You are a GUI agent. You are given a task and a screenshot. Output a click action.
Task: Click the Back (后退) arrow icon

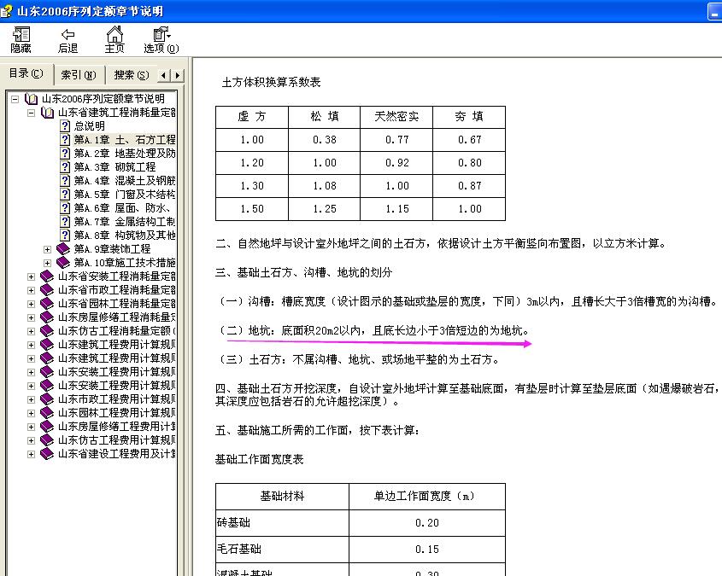pyautogui.click(x=68, y=34)
